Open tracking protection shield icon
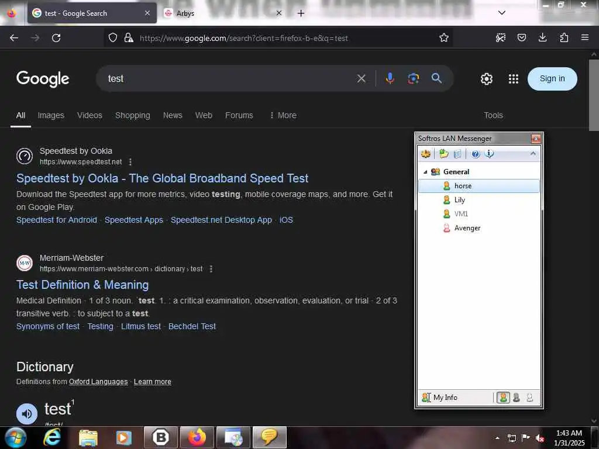Screen dimensions: 599x449 coord(113,38)
